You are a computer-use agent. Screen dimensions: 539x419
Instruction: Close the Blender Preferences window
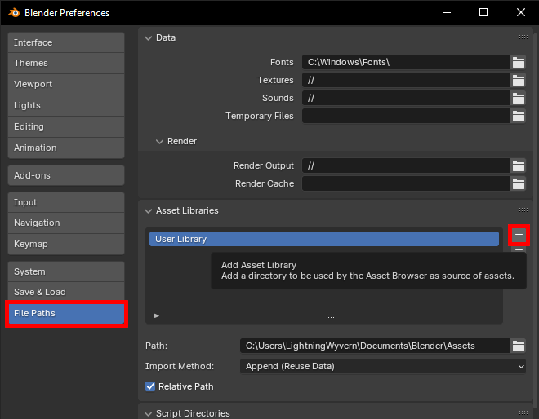[521, 13]
